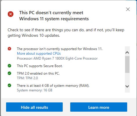Click the large red error icon beside heading

11,14
